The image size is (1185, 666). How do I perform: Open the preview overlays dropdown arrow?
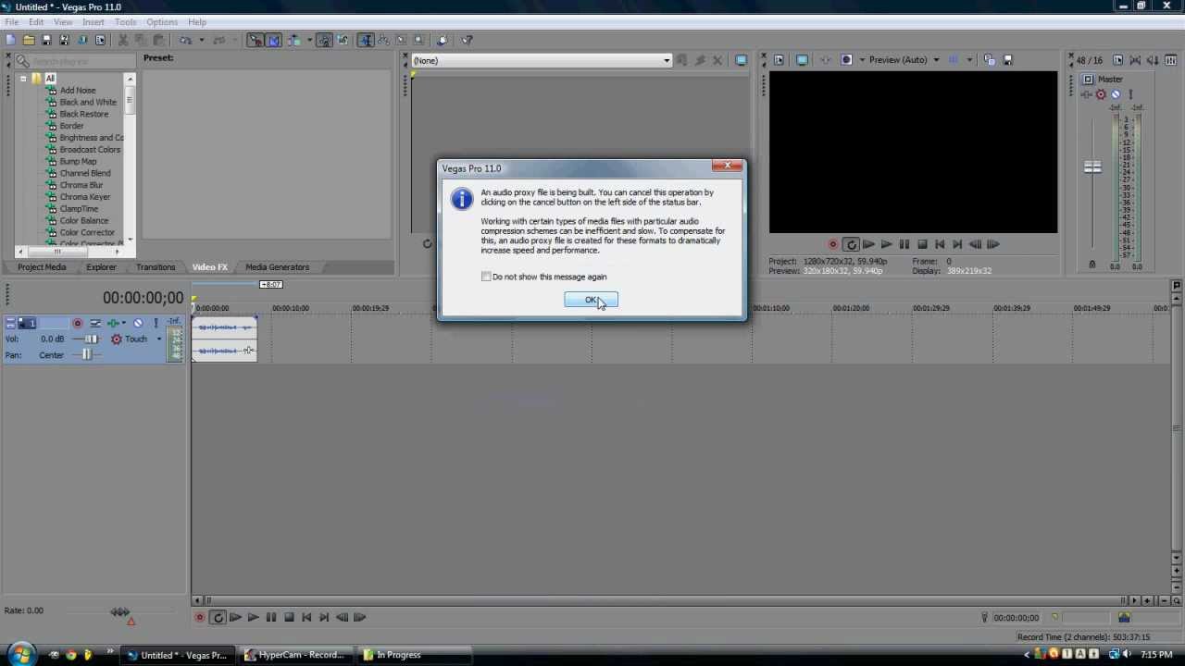click(969, 60)
